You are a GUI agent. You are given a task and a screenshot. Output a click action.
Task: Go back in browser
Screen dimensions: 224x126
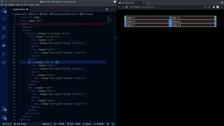point(119,7)
